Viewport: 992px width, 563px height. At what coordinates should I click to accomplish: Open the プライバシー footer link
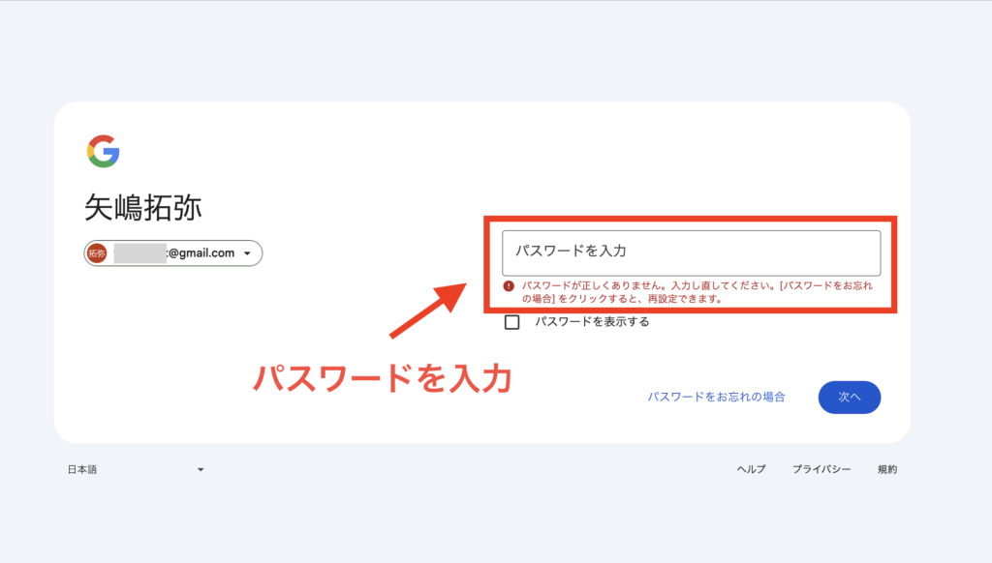821,469
